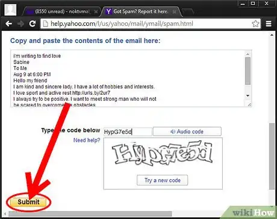
Task: Click the Audio code button
Action: coord(187,132)
